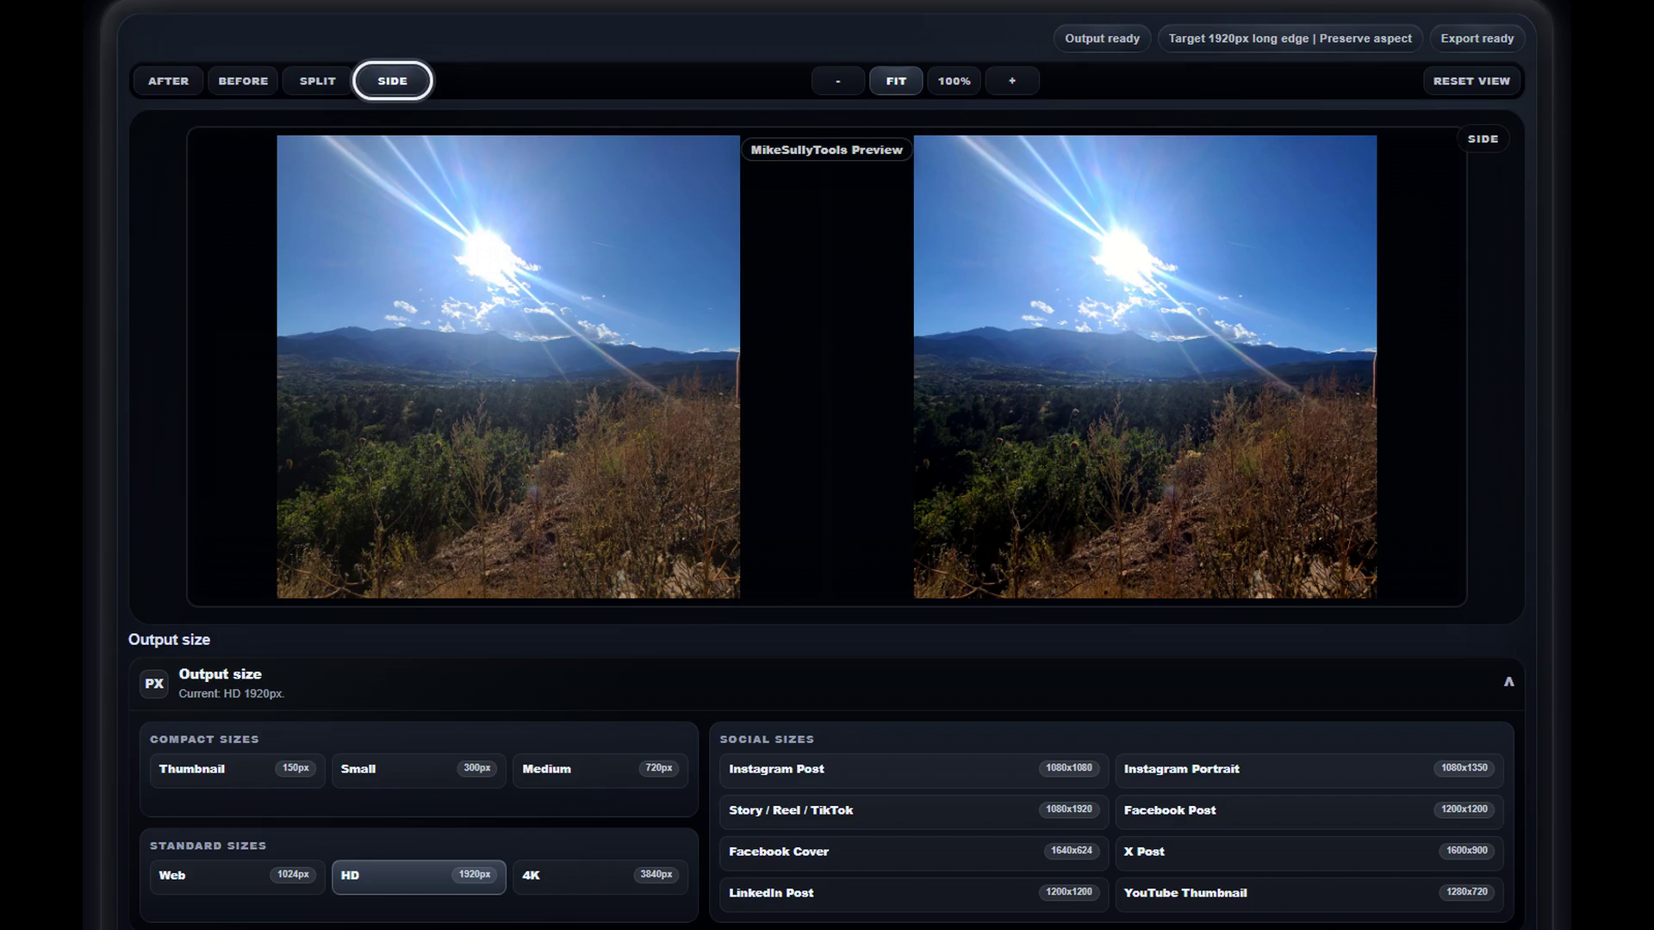Click the PX icon in Output size header
The height and width of the screenshot is (930, 1654).
154,684
